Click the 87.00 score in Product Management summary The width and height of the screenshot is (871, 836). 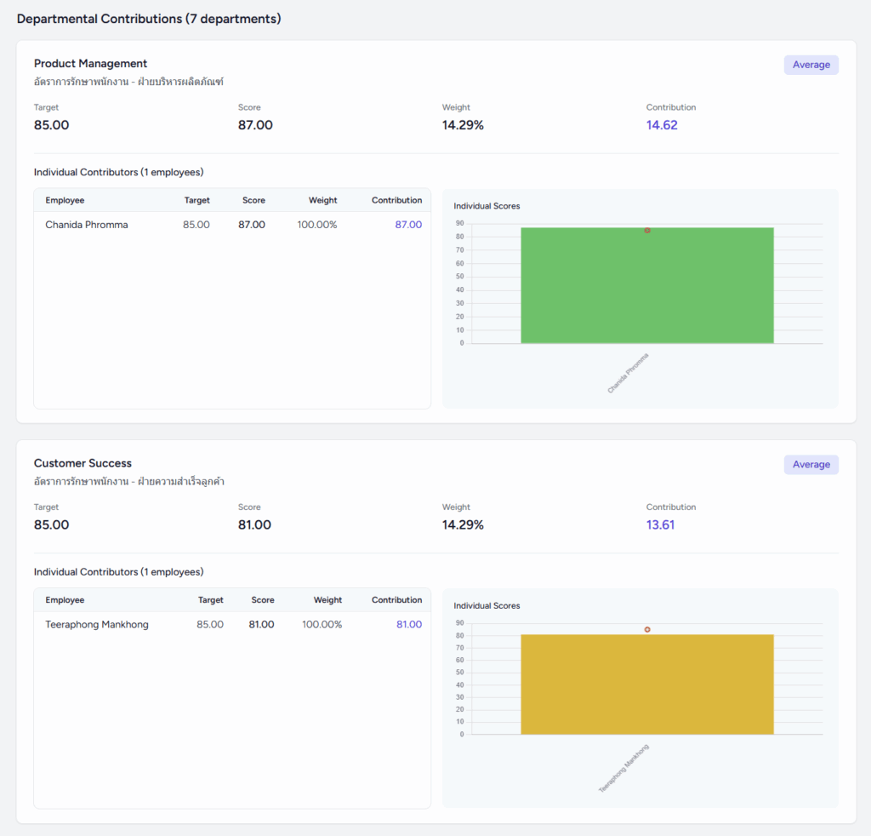[x=255, y=125]
